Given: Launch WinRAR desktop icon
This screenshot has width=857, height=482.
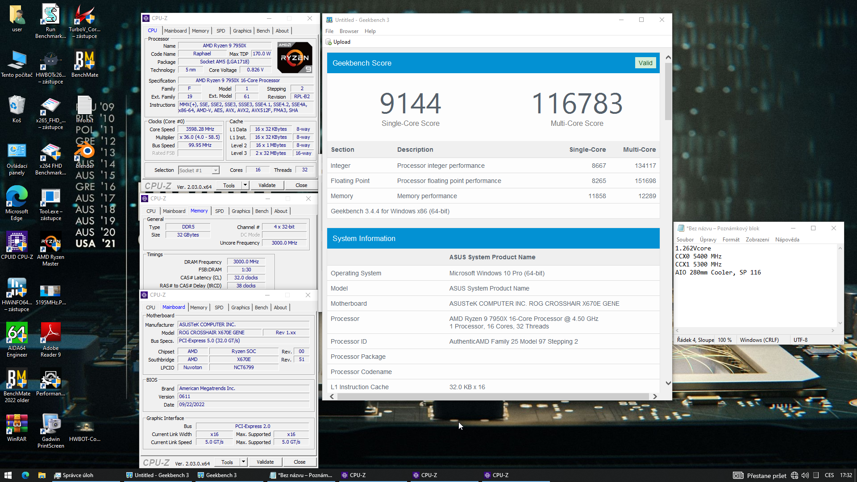Looking at the screenshot, I should [17, 428].
